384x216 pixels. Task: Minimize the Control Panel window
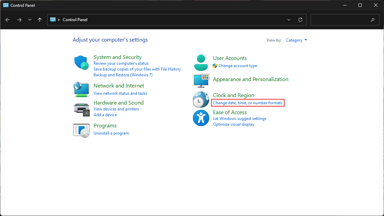[x=344, y=5]
